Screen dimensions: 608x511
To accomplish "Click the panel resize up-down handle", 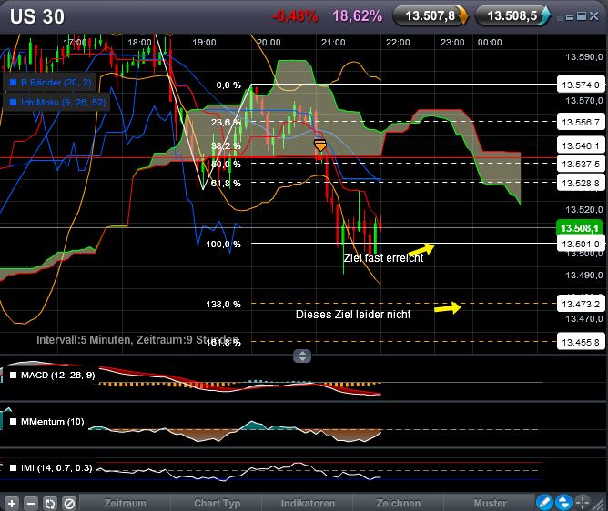I will coord(302,356).
